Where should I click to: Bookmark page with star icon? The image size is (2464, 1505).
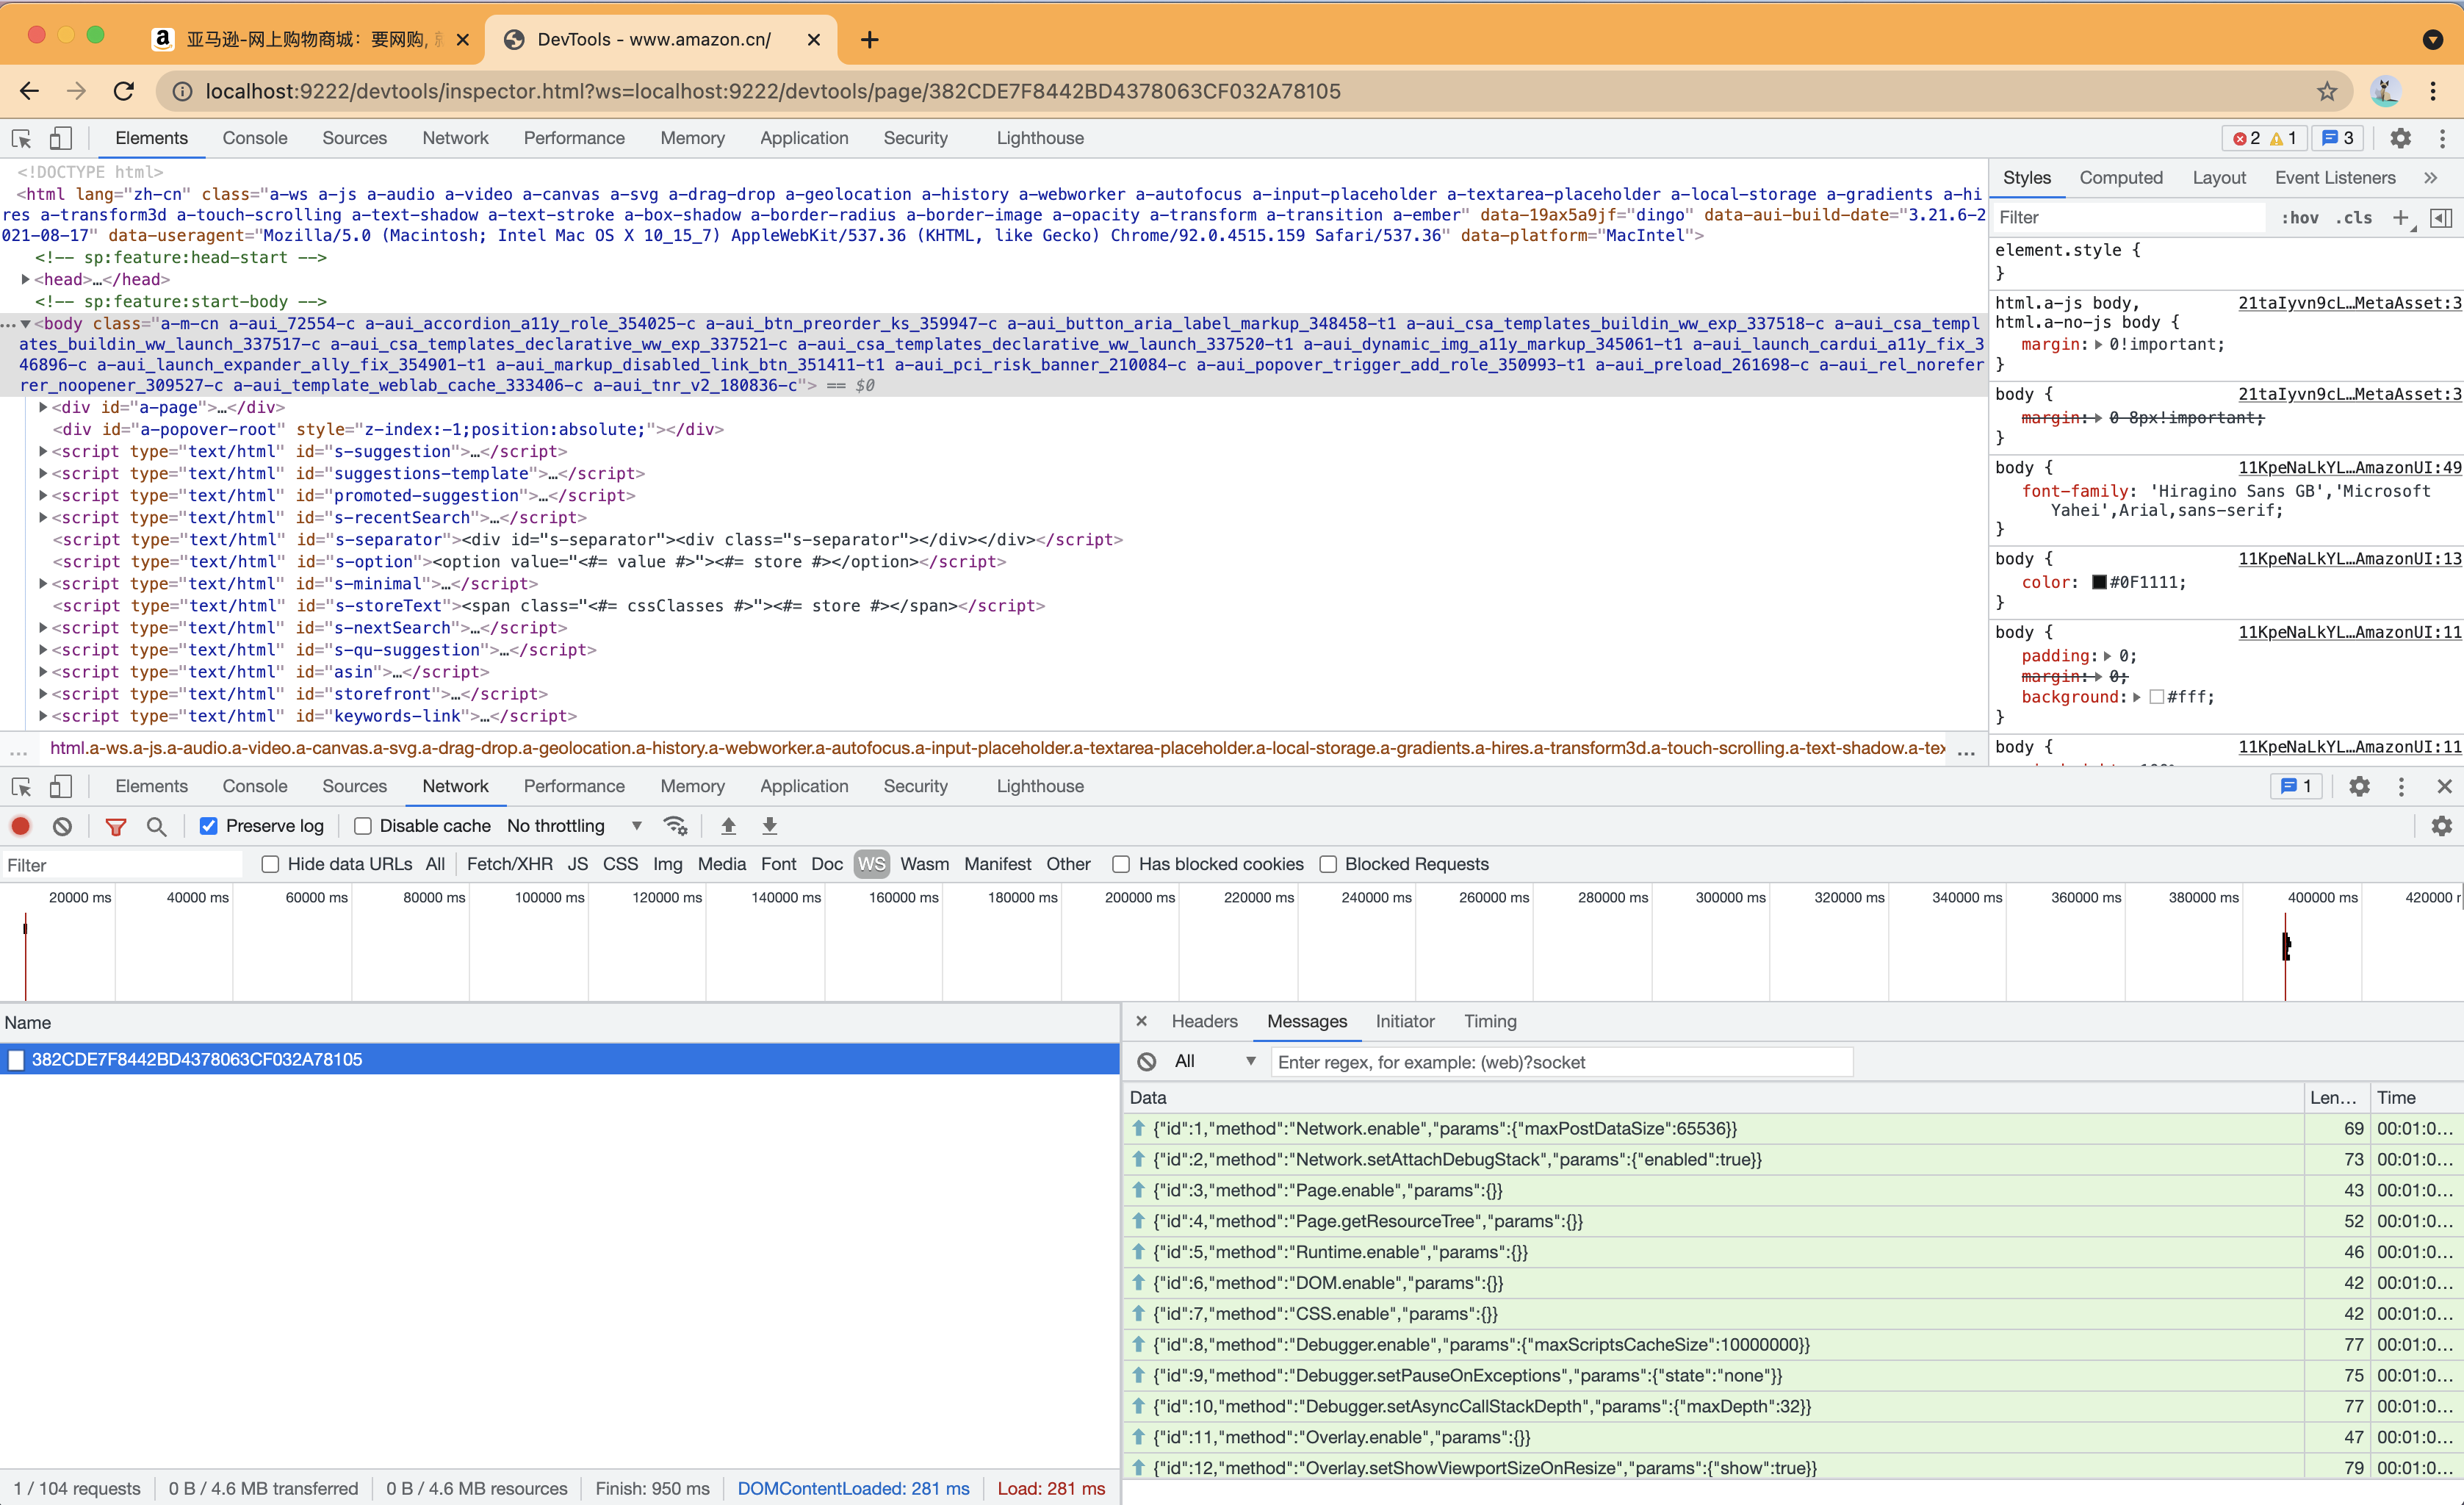pyautogui.click(x=2327, y=91)
